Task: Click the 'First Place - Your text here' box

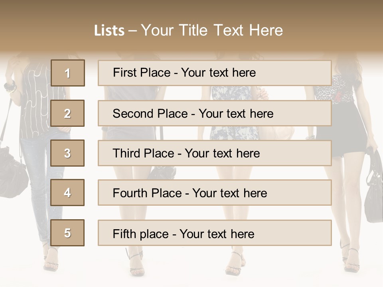Action: coord(215,73)
